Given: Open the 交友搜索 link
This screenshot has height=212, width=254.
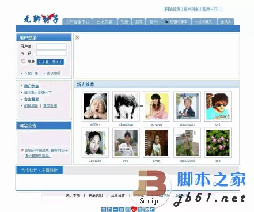Looking at the screenshot, I should pyautogui.click(x=32, y=99).
